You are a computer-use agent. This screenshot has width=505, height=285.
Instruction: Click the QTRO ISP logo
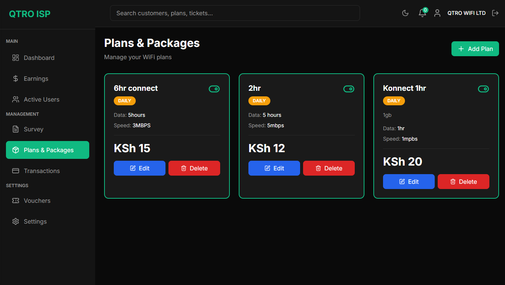pos(30,14)
